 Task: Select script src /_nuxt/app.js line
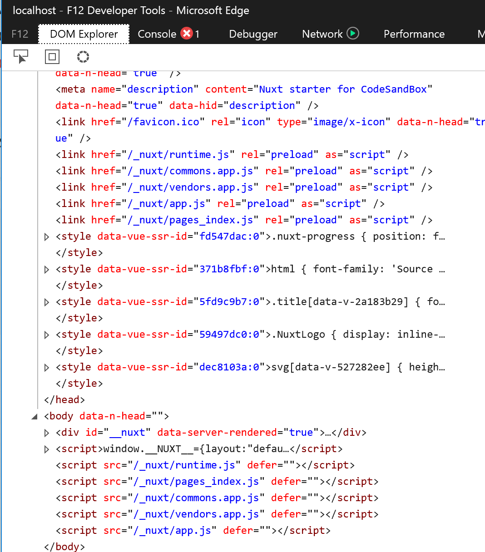tap(193, 530)
